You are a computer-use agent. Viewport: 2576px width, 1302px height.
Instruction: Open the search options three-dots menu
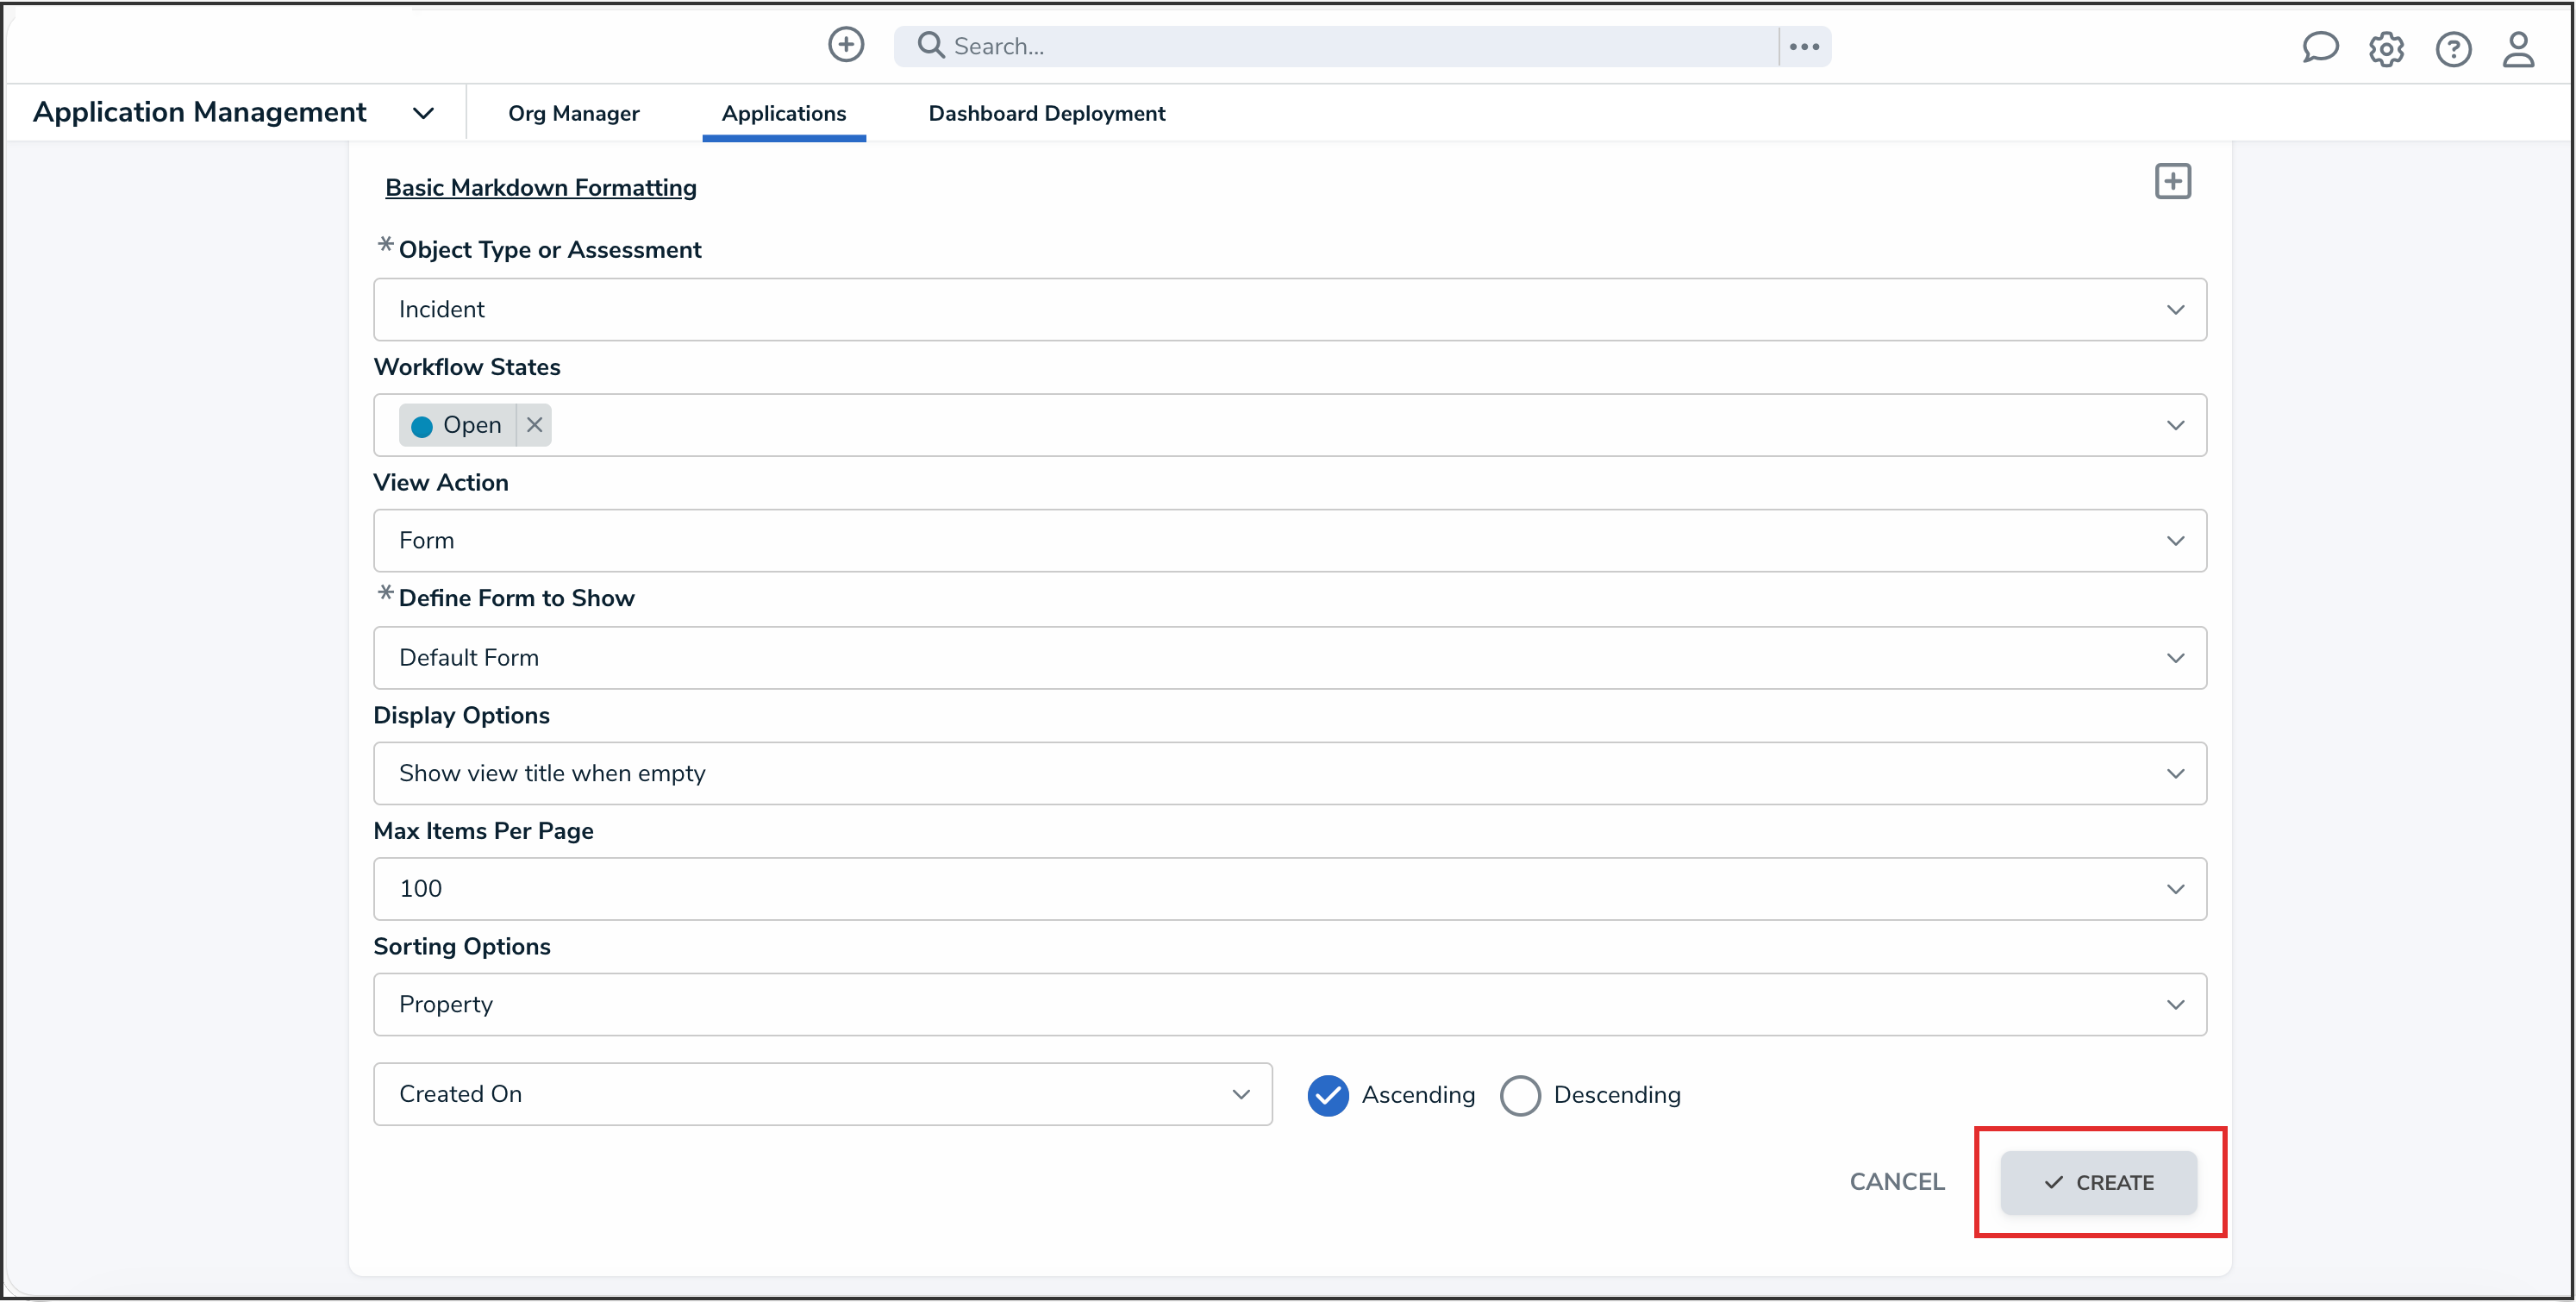coord(1804,47)
